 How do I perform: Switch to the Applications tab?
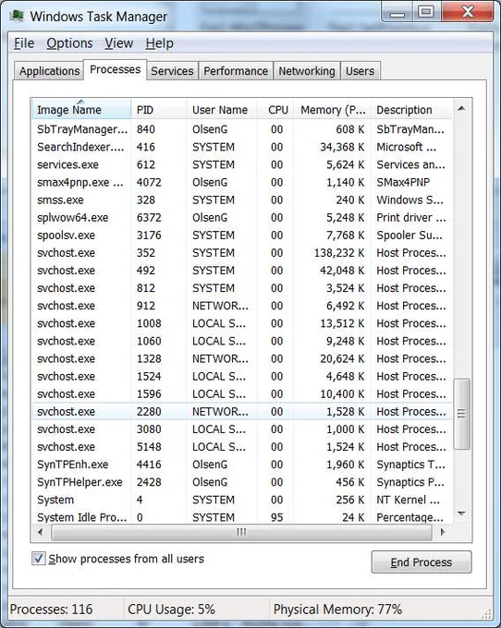pyautogui.click(x=49, y=71)
